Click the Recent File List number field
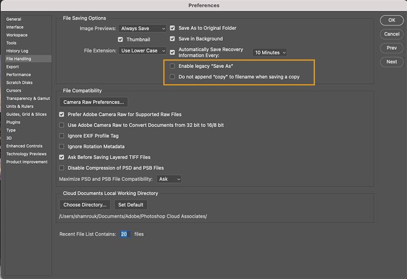This screenshot has width=407, height=279. click(125, 234)
